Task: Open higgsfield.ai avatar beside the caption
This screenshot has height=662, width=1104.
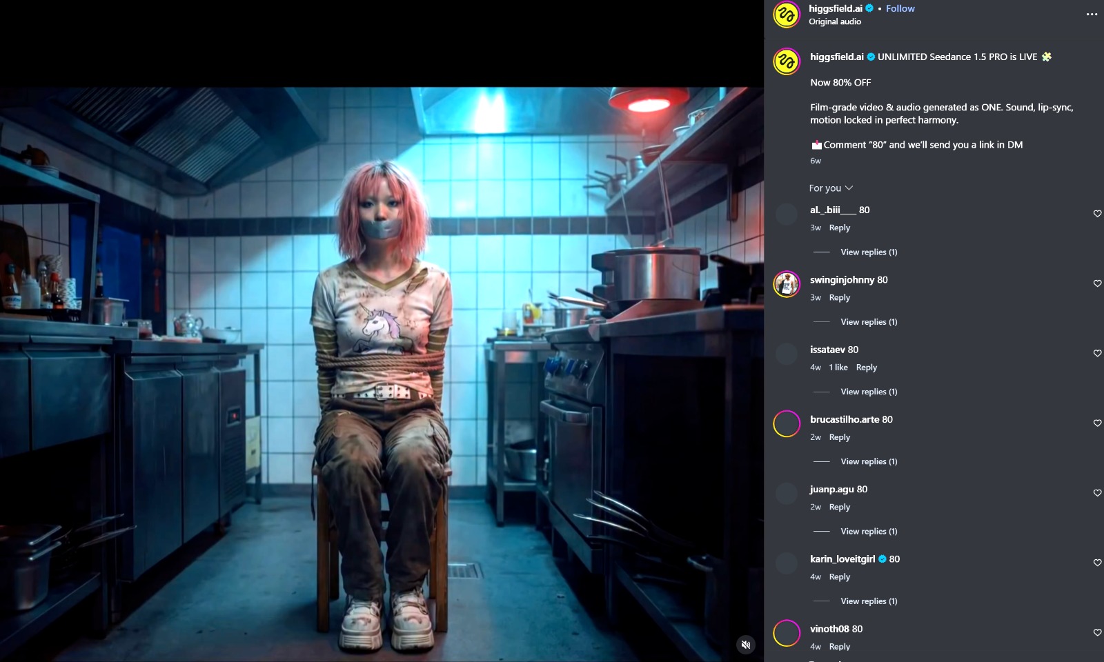Action: point(787,62)
